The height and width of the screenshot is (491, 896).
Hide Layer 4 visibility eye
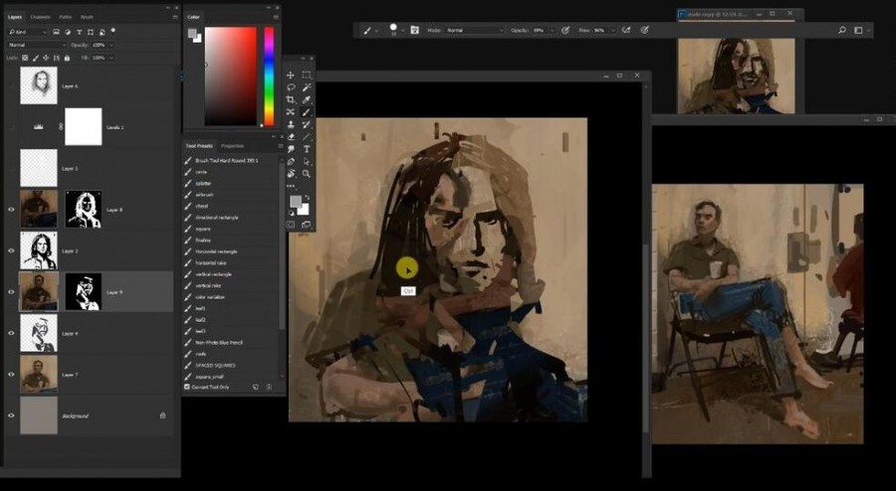coord(11,333)
